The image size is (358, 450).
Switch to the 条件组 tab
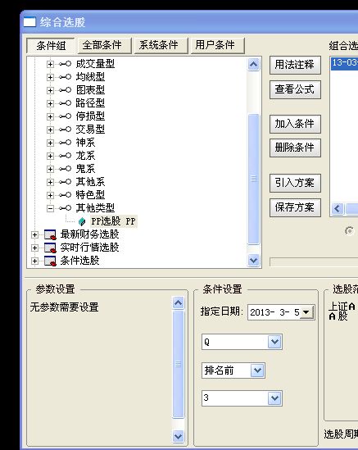coord(51,46)
